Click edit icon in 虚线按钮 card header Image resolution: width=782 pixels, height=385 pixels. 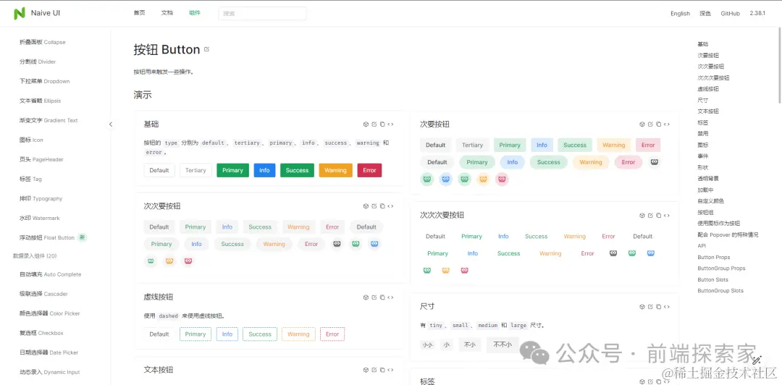[x=374, y=297]
